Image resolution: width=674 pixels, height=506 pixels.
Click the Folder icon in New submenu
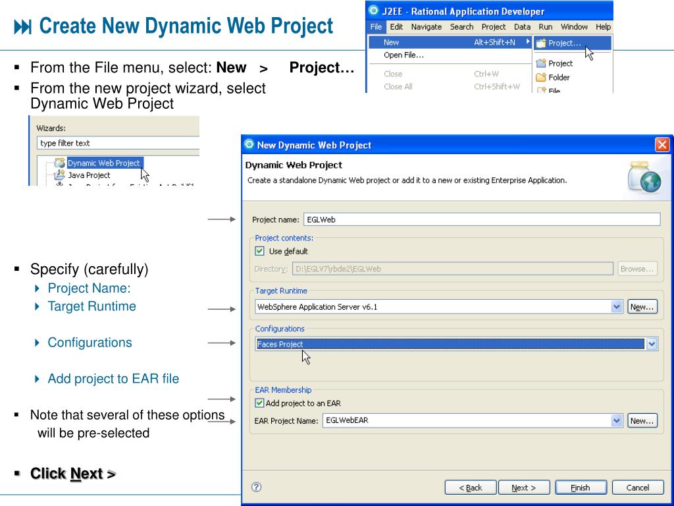click(x=541, y=77)
